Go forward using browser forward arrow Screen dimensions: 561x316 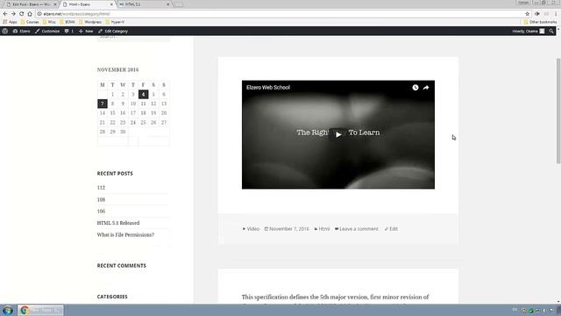pos(13,14)
